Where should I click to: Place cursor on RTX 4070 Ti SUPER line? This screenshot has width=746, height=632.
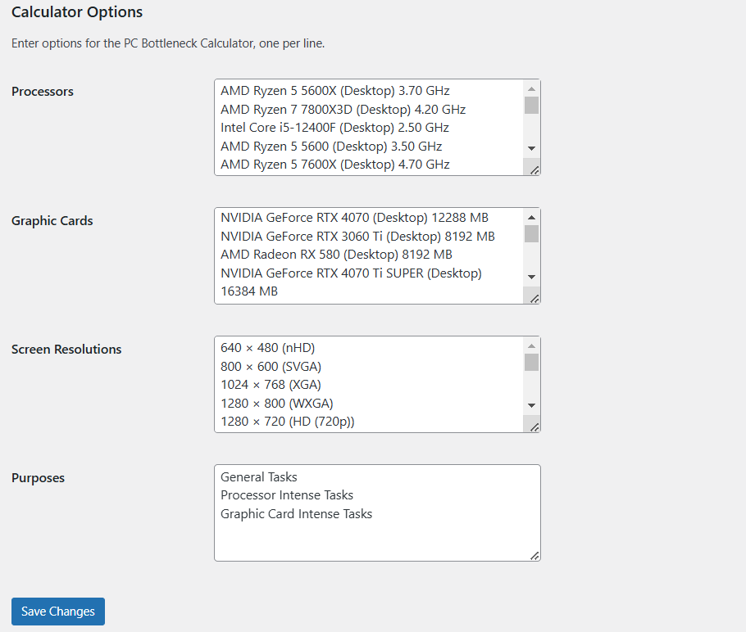pos(351,273)
